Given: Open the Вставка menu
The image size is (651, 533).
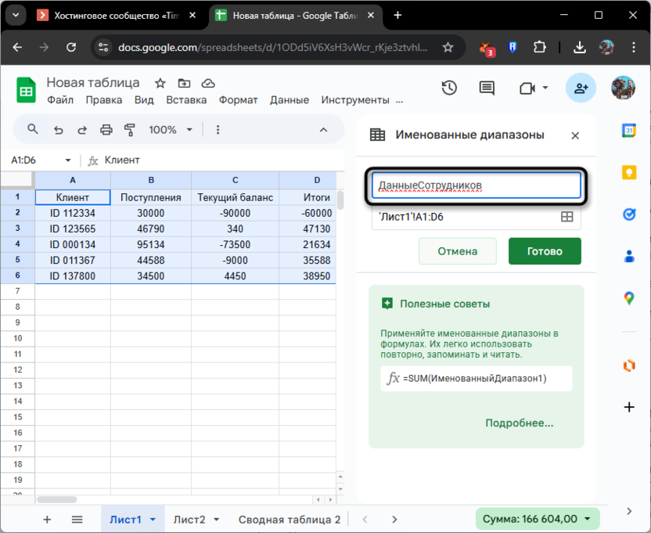Looking at the screenshot, I should click(186, 100).
